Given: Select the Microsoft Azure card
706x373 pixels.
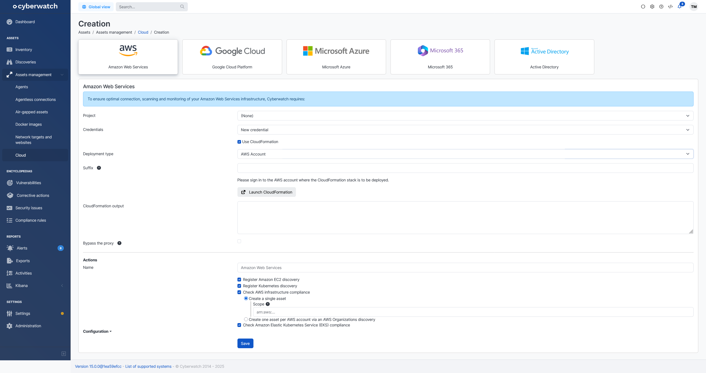Looking at the screenshot, I should [x=336, y=57].
